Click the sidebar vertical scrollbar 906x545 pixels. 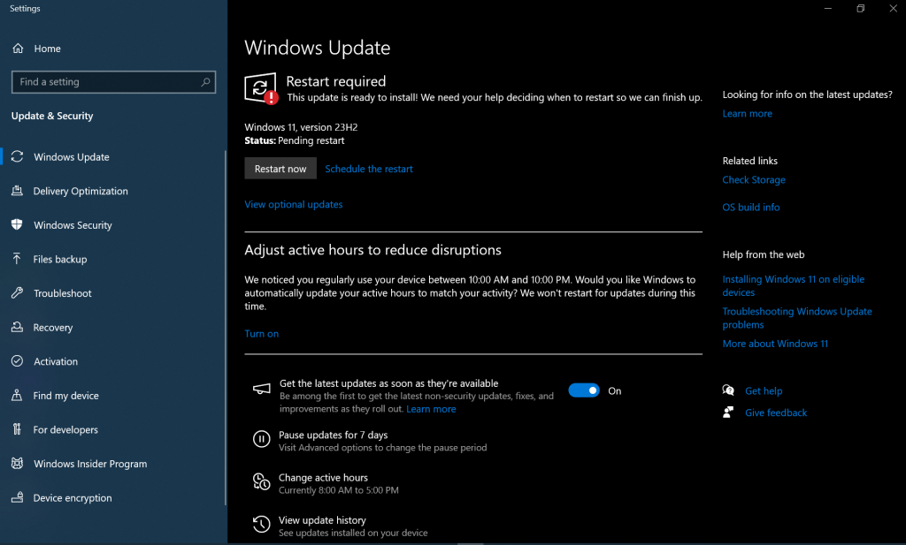(226, 328)
